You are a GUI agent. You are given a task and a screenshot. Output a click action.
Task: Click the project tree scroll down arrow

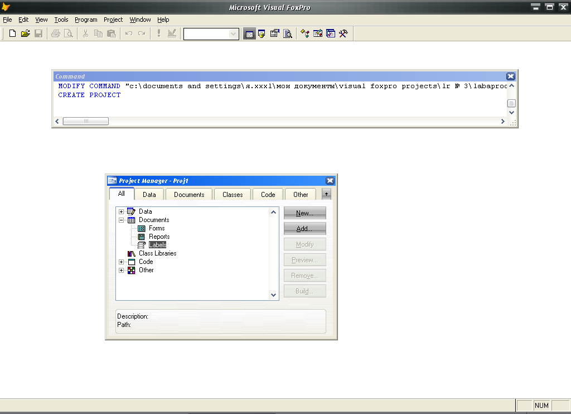[273, 295]
